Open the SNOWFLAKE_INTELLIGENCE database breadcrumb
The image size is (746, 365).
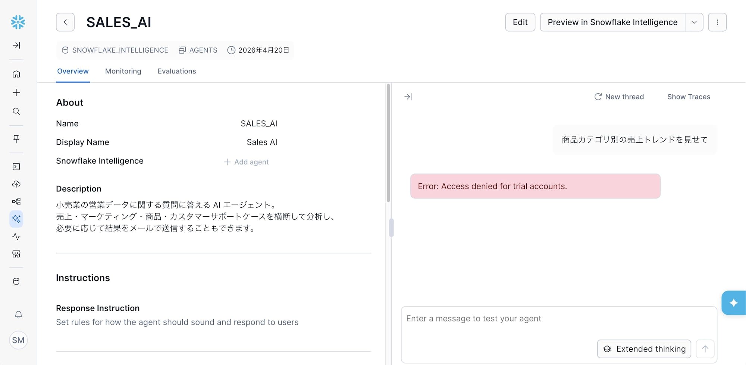(x=115, y=50)
